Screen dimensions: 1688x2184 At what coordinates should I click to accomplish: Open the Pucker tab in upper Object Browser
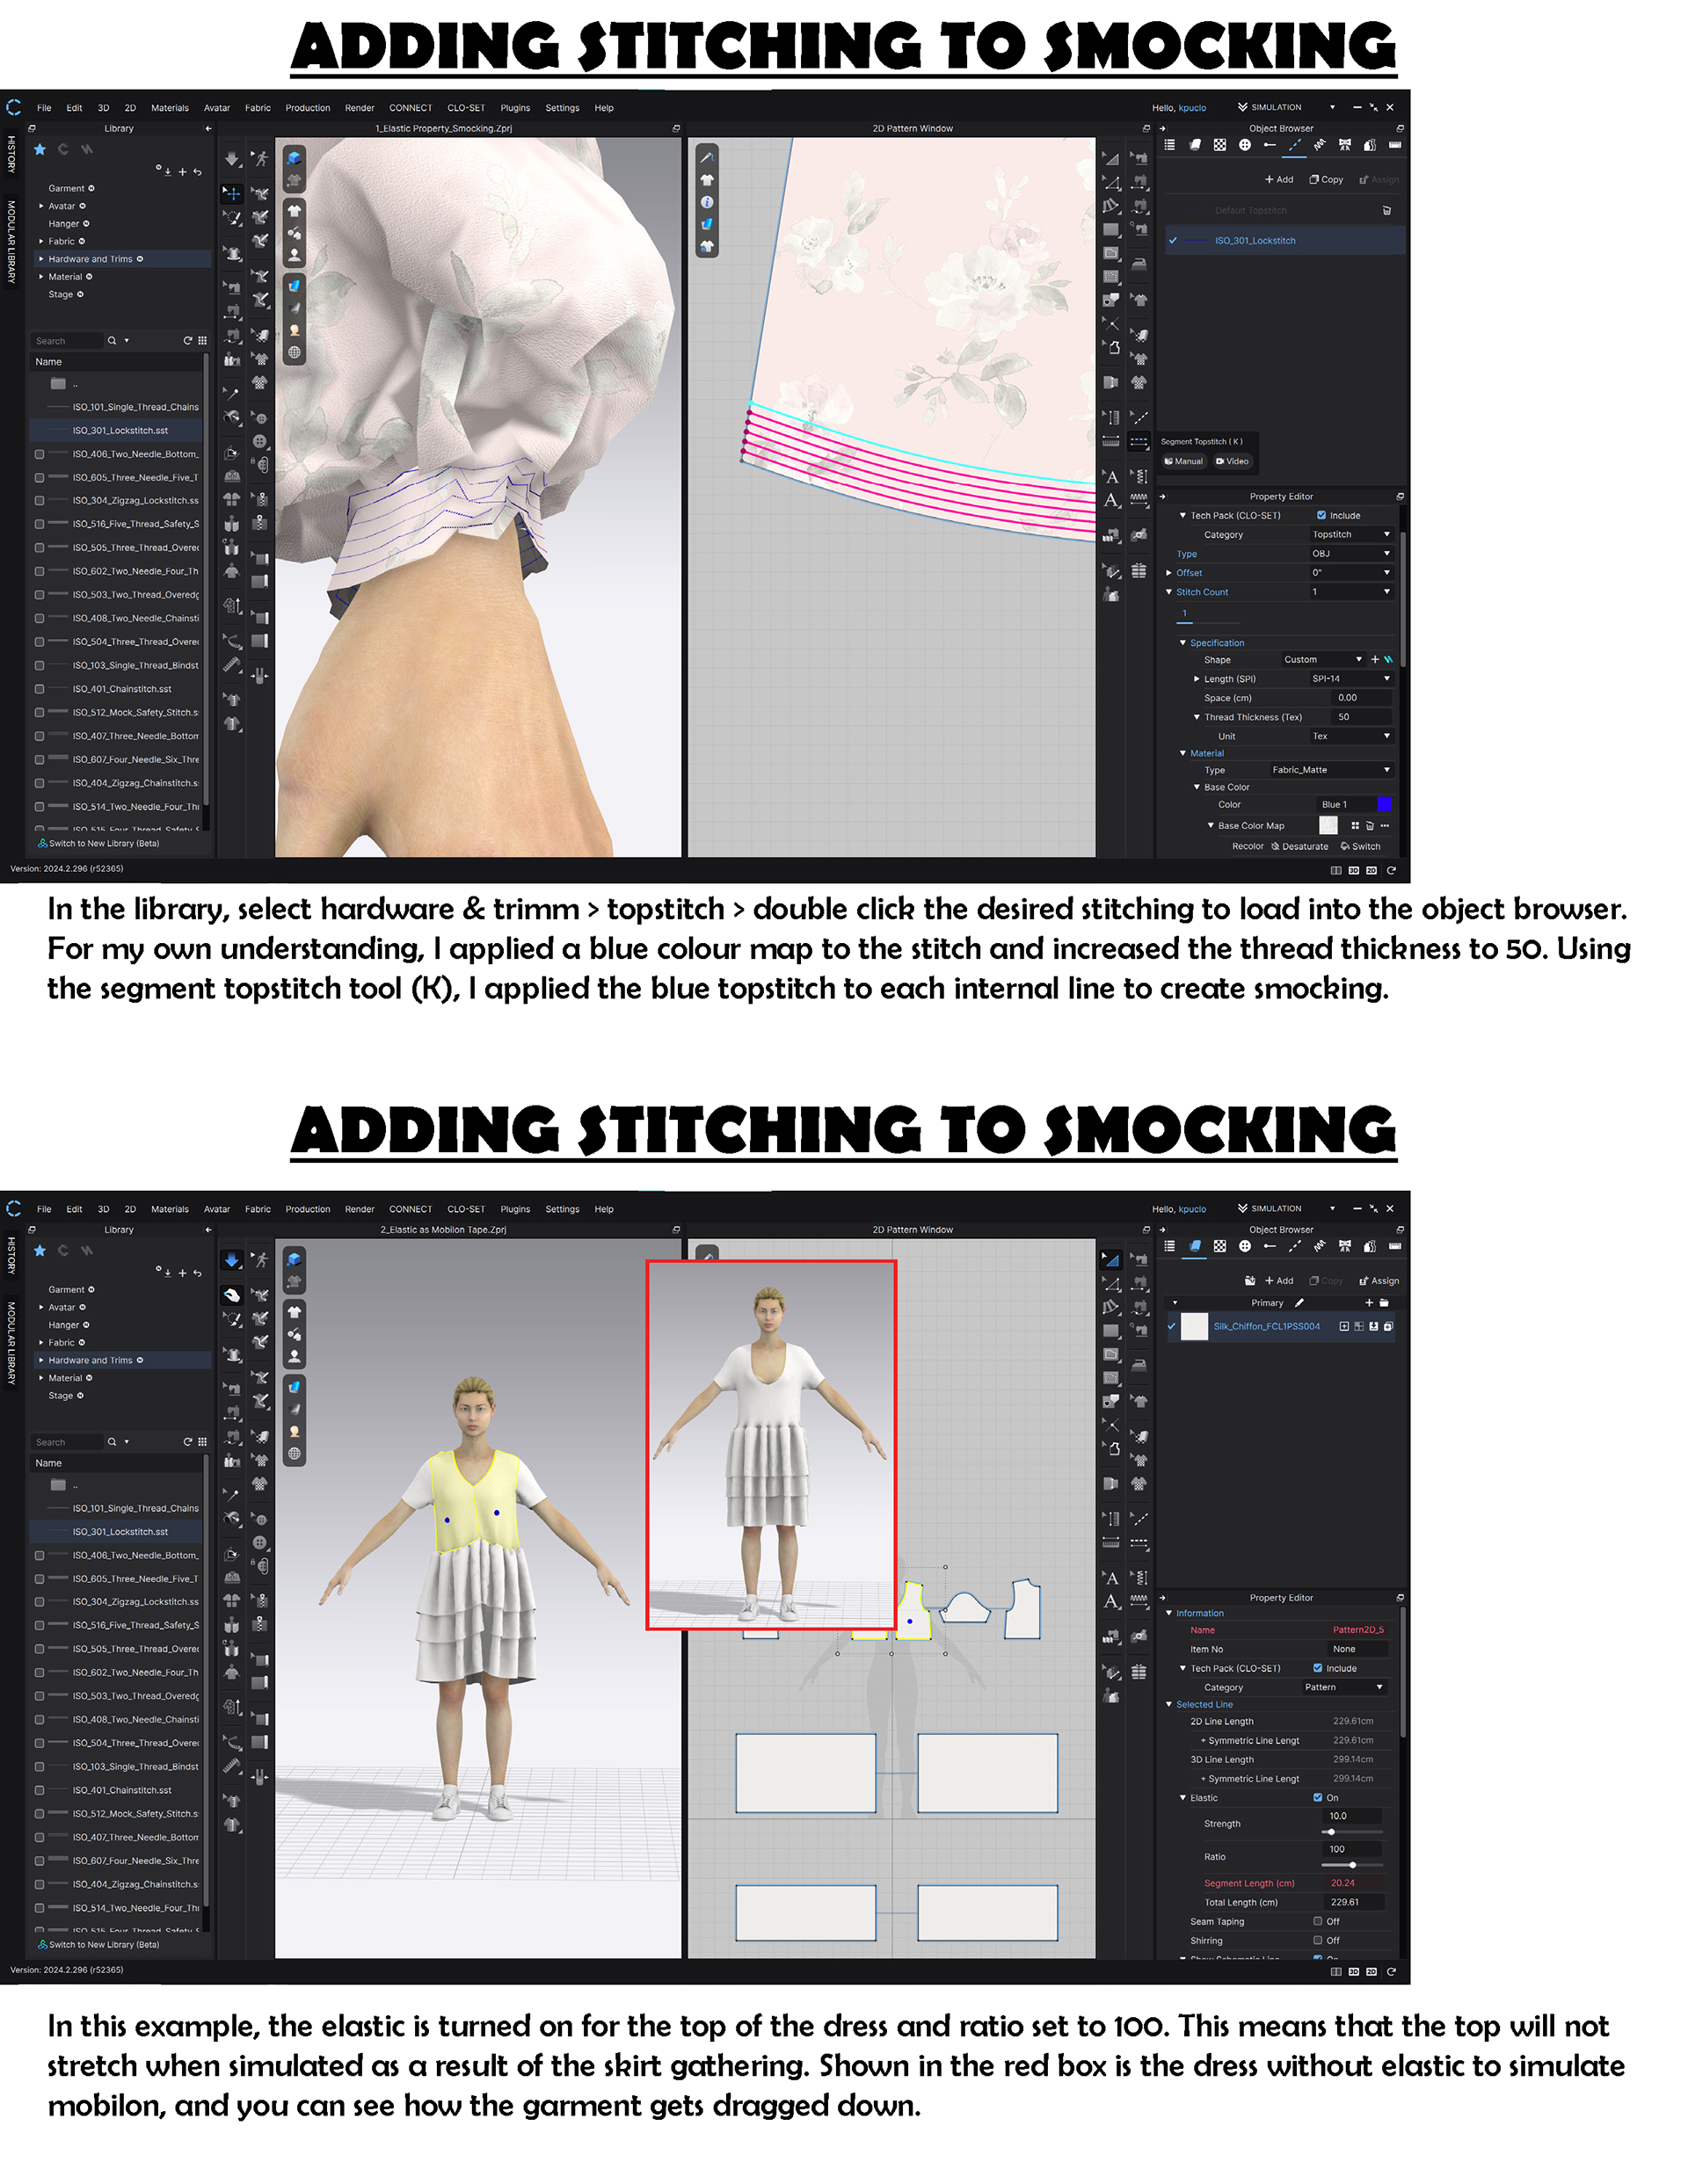pos(1320,145)
